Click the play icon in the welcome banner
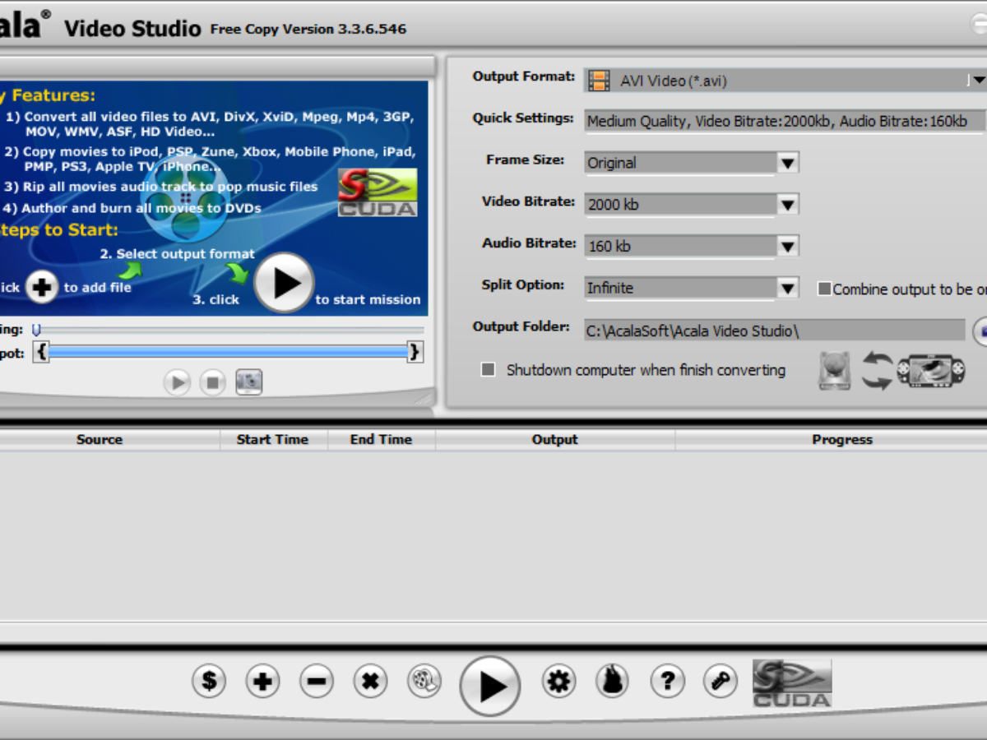 tap(284, 283)
